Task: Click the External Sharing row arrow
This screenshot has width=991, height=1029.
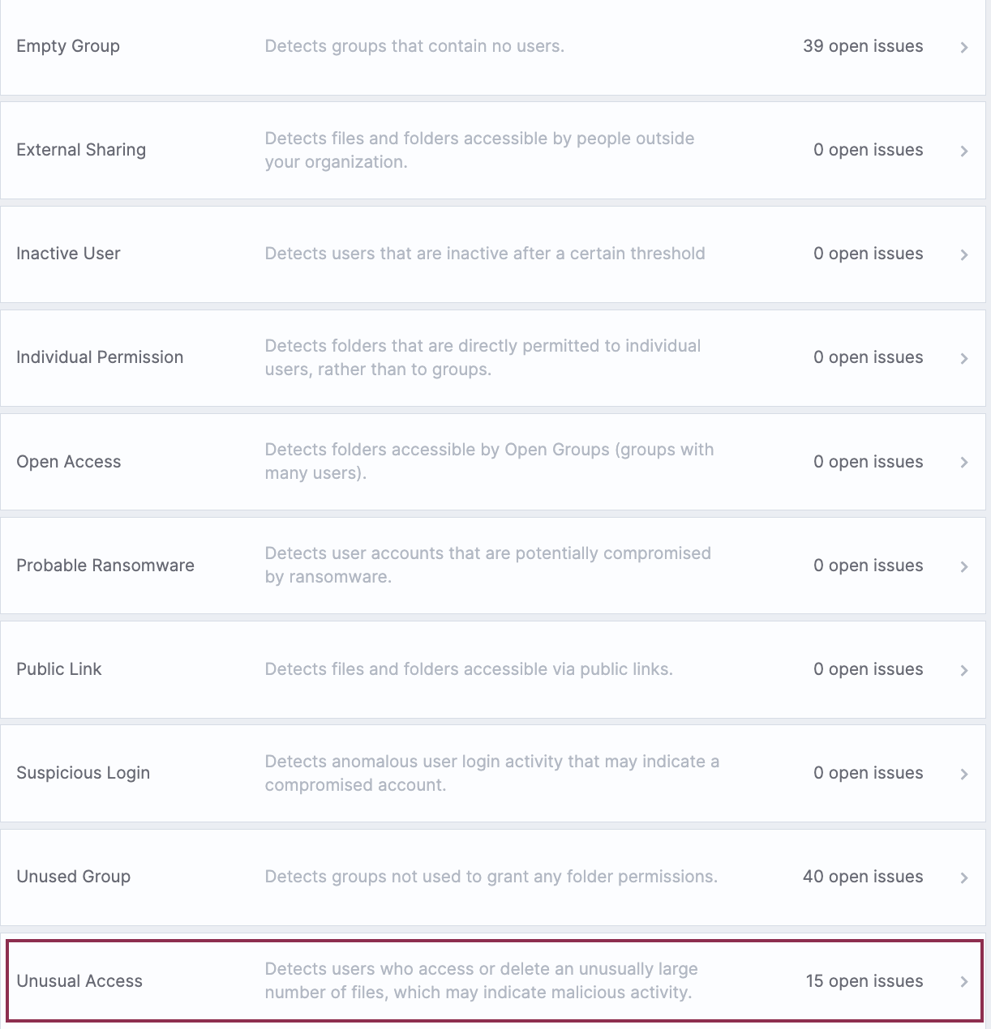Action: click(964, 151)
